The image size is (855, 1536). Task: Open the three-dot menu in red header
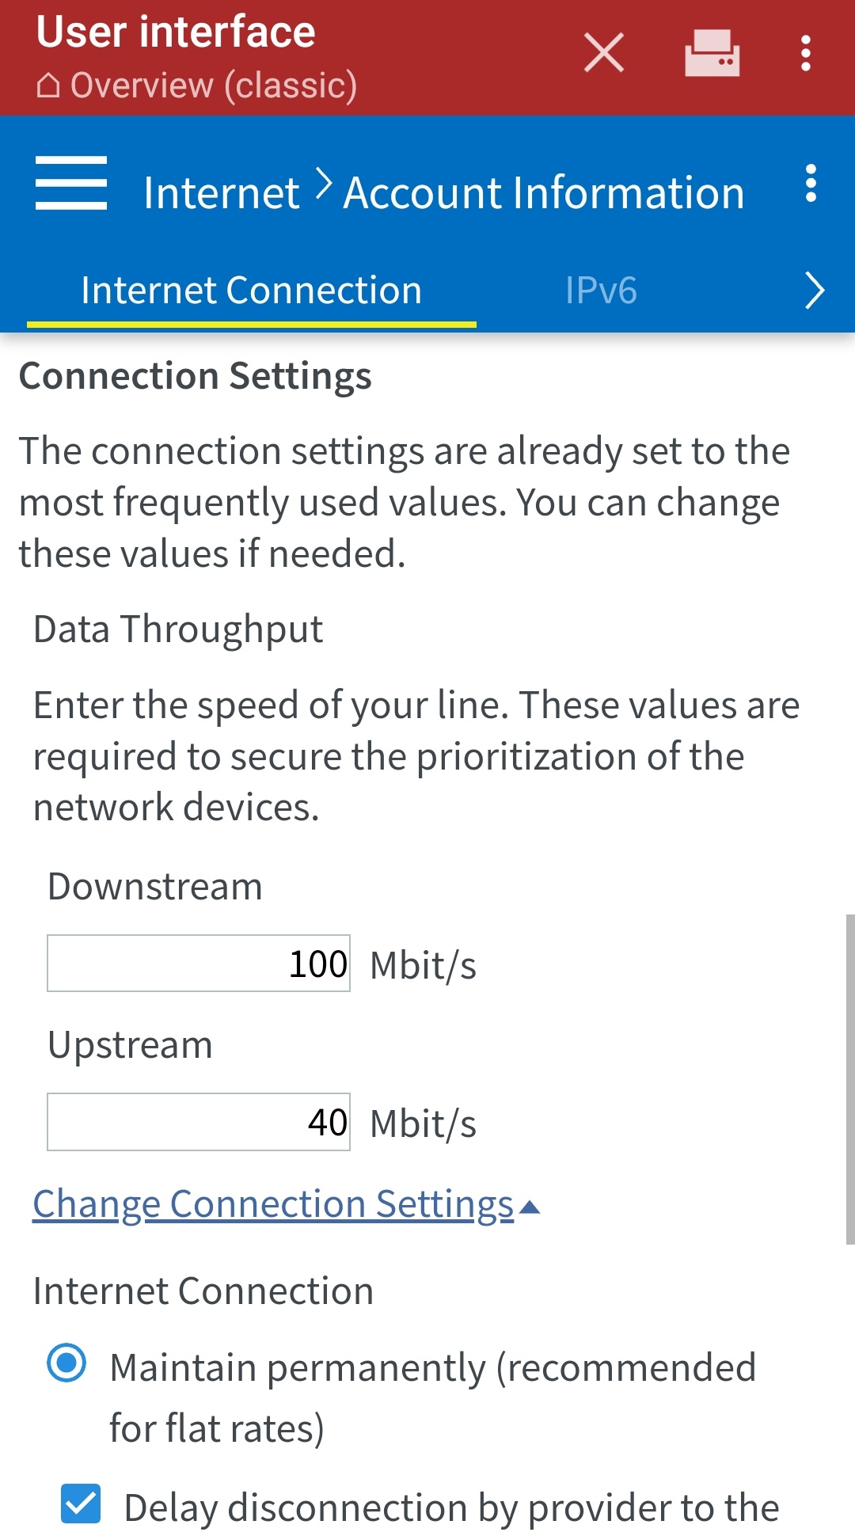[806, 53]
